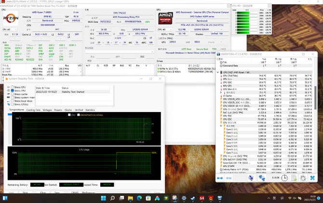
Task: Enable the Stress GPU(s) checkbox
Action: click(x=13, y=104)
